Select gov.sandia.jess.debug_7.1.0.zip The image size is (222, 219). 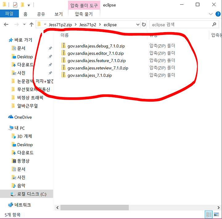click(96, 46)
